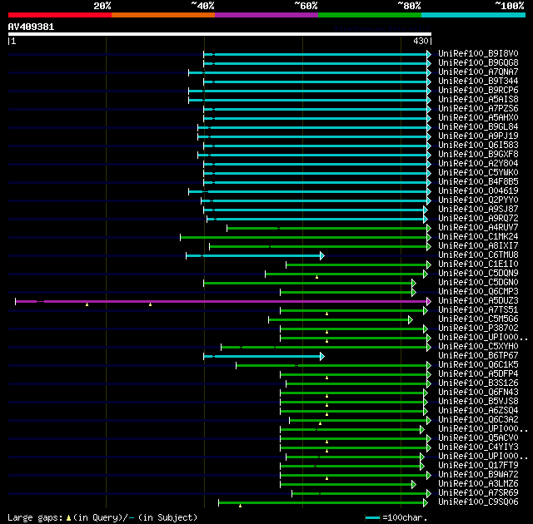Click the yellow gap marker under C5DQN9 bar

pos(316,277)
